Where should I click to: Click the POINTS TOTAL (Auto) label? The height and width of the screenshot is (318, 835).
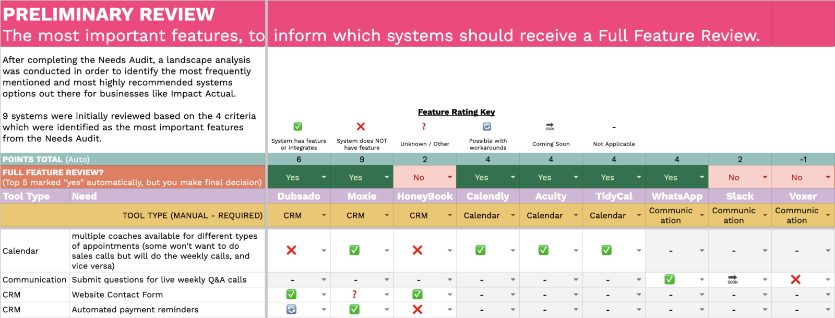pyautogui.click(x=46, y=160)
